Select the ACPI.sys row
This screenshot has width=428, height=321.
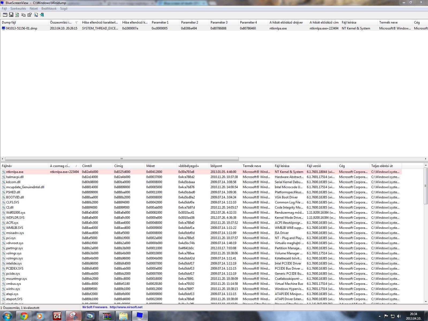click(201, 223)
